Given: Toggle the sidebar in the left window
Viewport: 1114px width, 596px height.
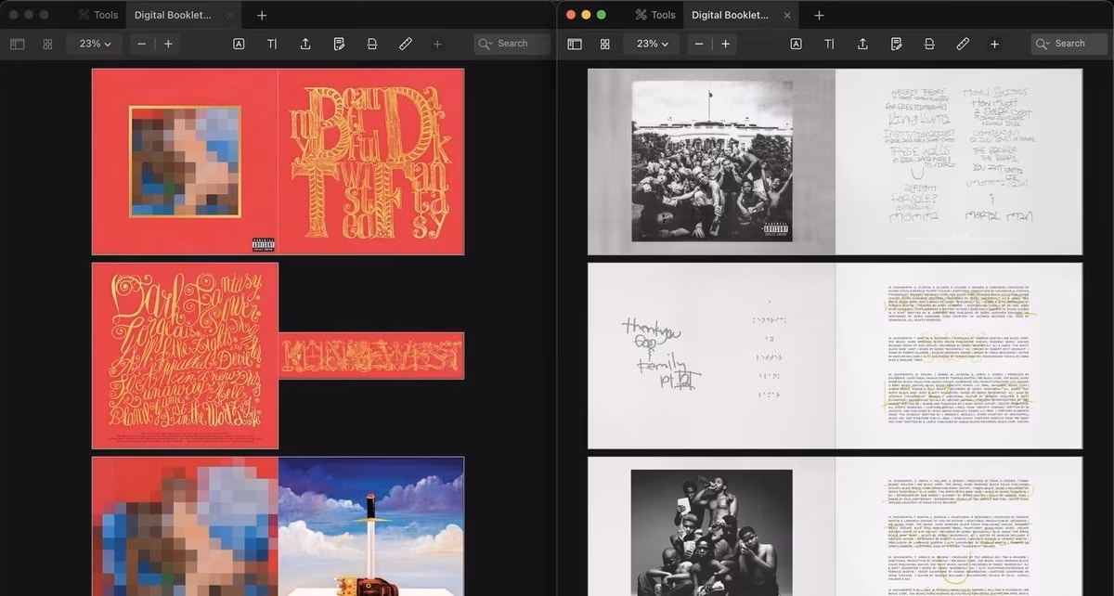Looking at the screenshot, I should pos(17,44).
